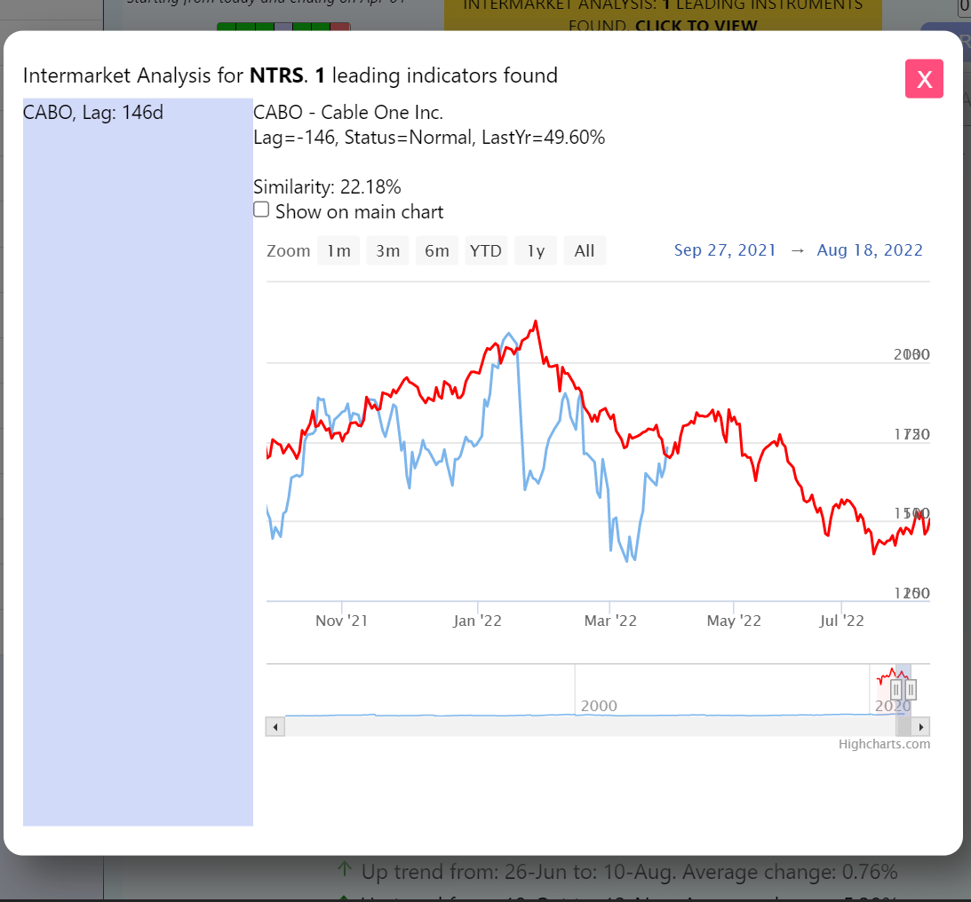Click the navigator scrollbar track

point(533,727)
